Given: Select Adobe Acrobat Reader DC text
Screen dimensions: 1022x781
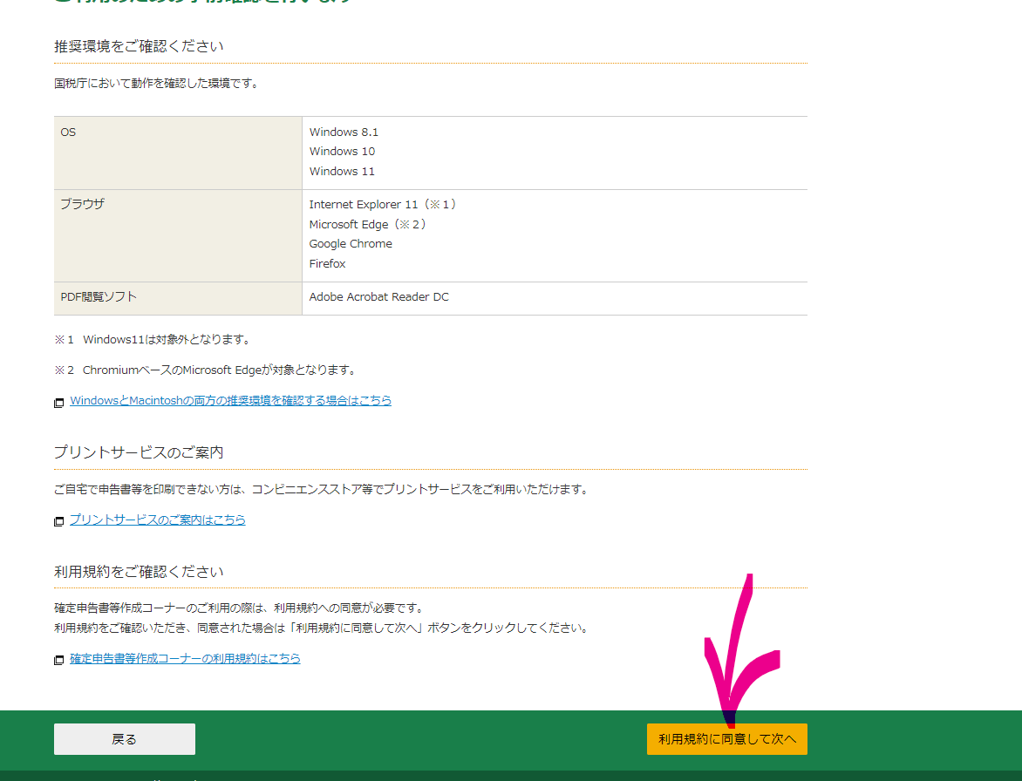Looking at the screenshot, I should coord(378,297).
